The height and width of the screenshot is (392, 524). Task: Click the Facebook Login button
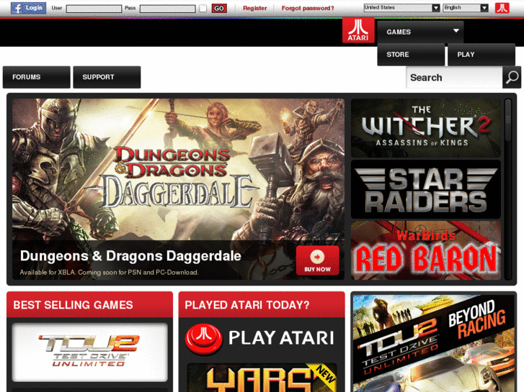(x=28, y=8)
